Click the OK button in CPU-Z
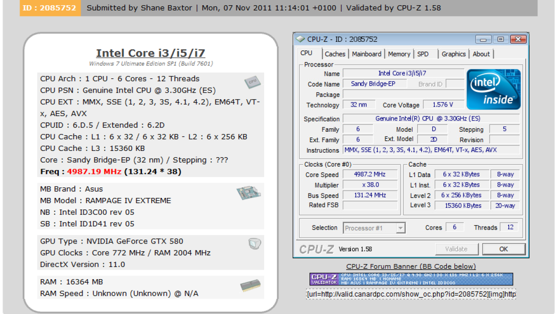 (504, 249)
